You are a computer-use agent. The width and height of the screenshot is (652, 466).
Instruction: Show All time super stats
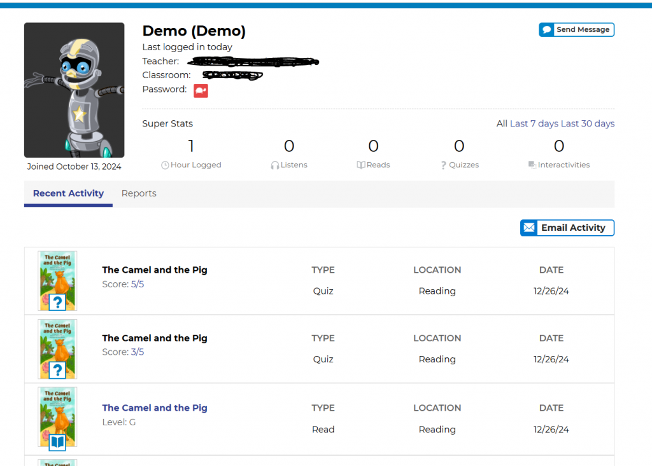(x=502, y=123)
